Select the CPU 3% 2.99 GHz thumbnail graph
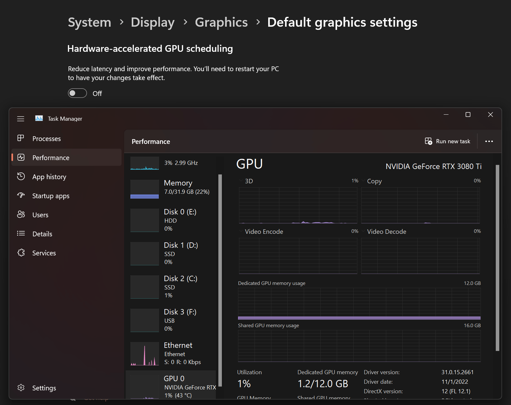 point(145,163)
